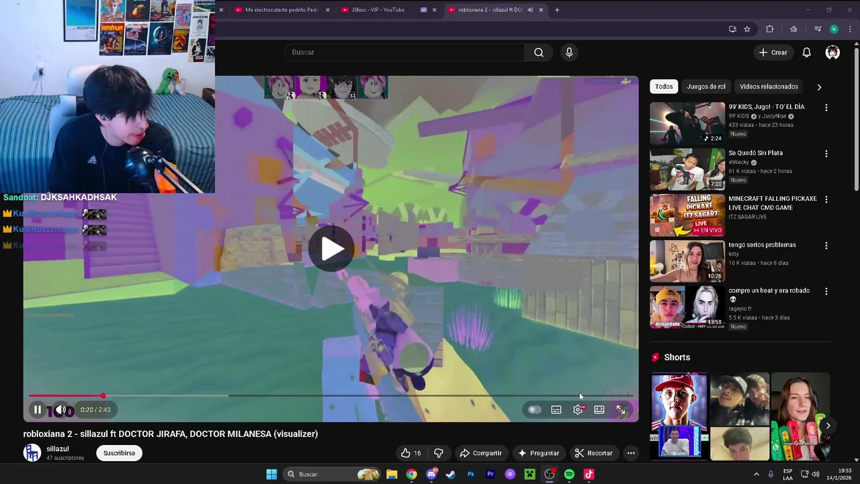Open the sillazul channel name link
The width and height of the screenshot is (860, 484).
[x=58, y=448]
